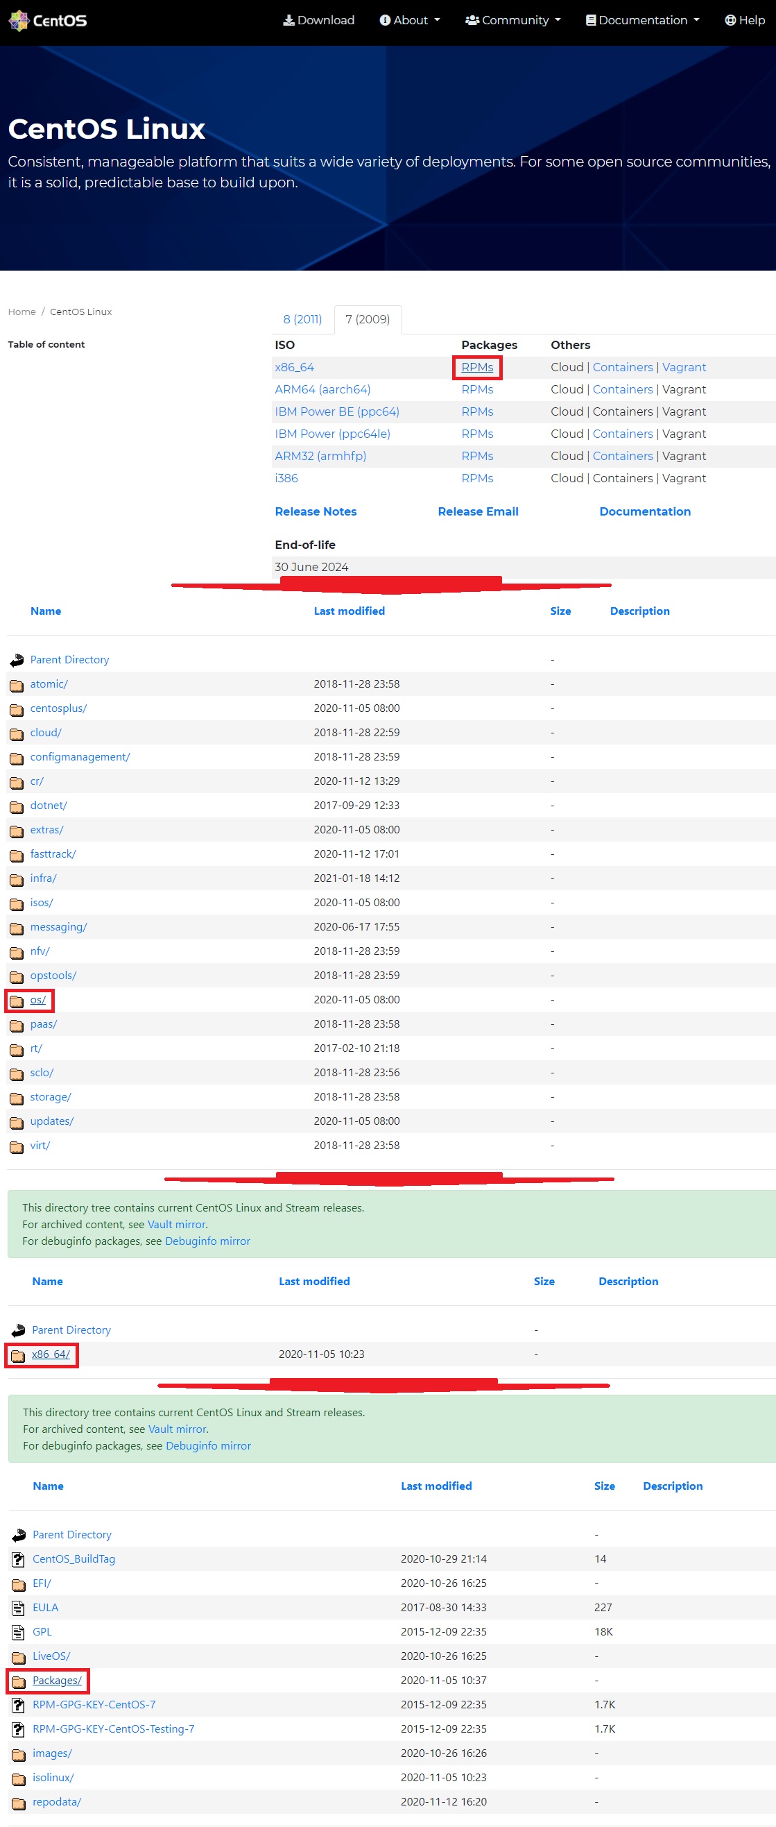776x1827 pixels.
Task: Click the Packages/ folder icon
Action: [x=19, y=1681]
